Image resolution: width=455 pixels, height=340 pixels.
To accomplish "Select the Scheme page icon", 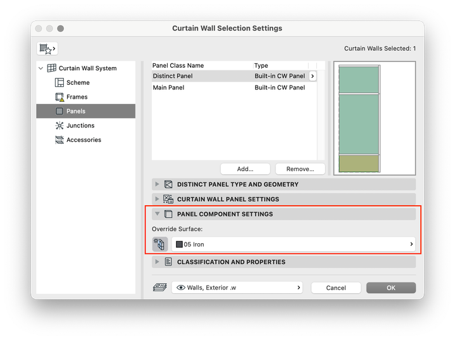I will pos(59,82).
